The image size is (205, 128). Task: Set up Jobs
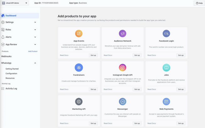(x=181, y=89)
